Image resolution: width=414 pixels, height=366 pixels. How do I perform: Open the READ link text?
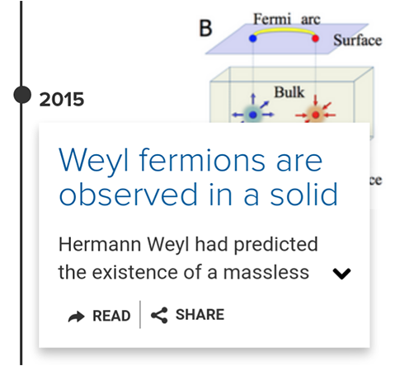point(111,316)
